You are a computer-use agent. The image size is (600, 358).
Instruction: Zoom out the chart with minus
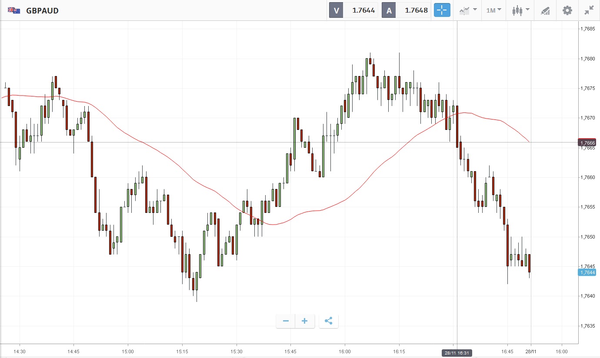tap(286, 321)
